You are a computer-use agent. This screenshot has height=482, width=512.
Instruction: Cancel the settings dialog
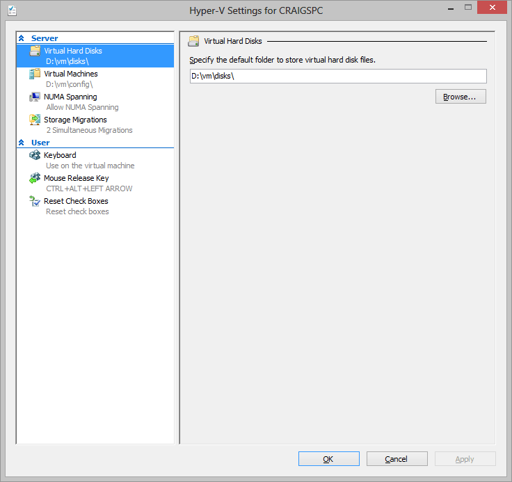click(397, 459)
